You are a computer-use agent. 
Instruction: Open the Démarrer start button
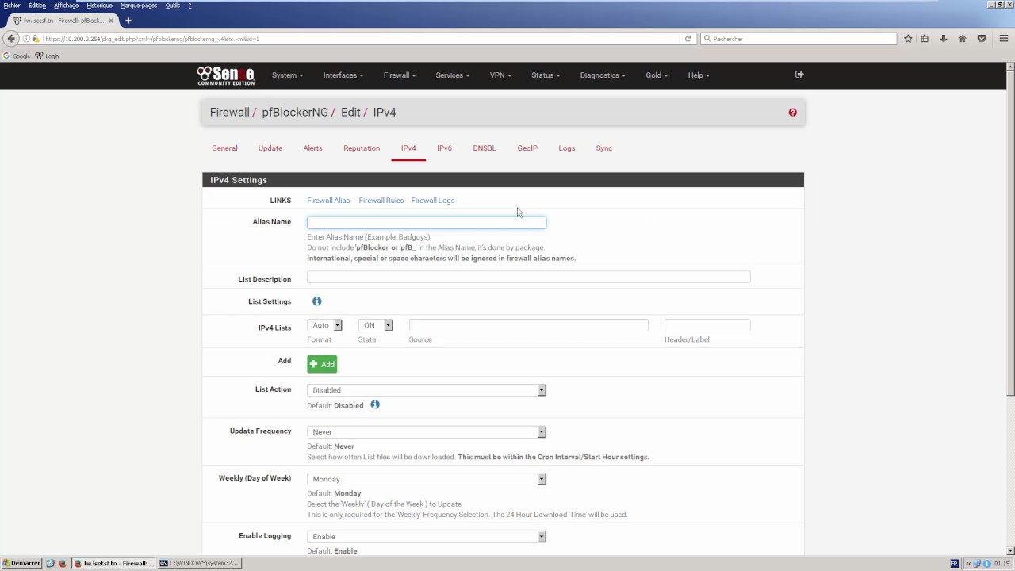coord(21,563)
